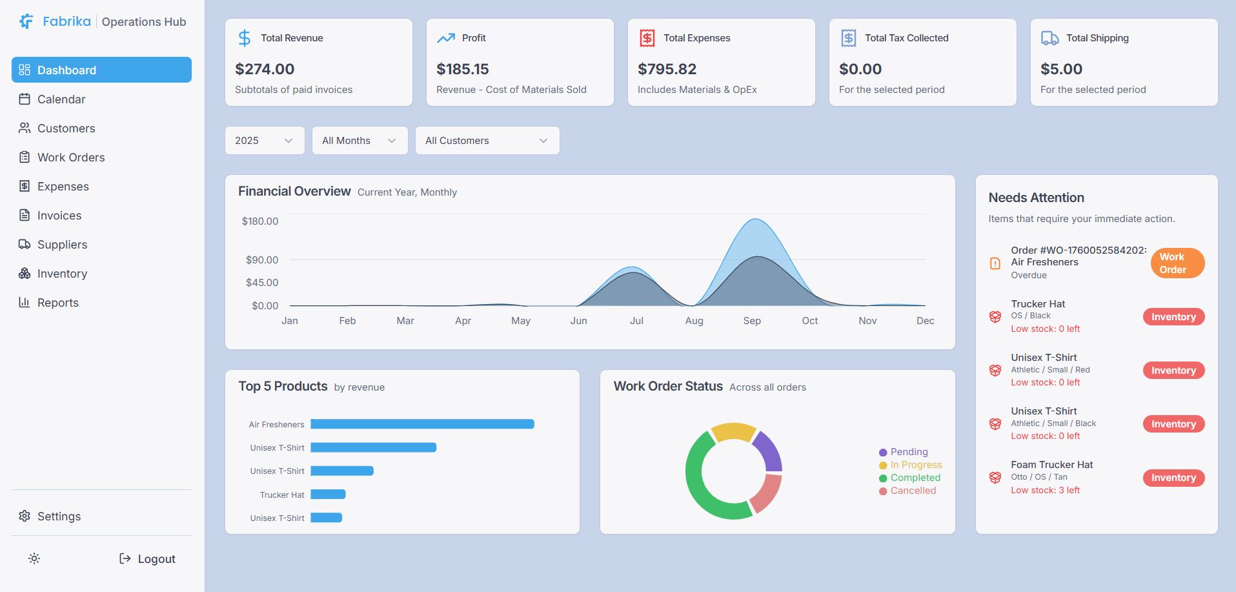The image size is (1236, 592).
Task: Navigate to Invoices in the sidebar
Action: (59, 215)
